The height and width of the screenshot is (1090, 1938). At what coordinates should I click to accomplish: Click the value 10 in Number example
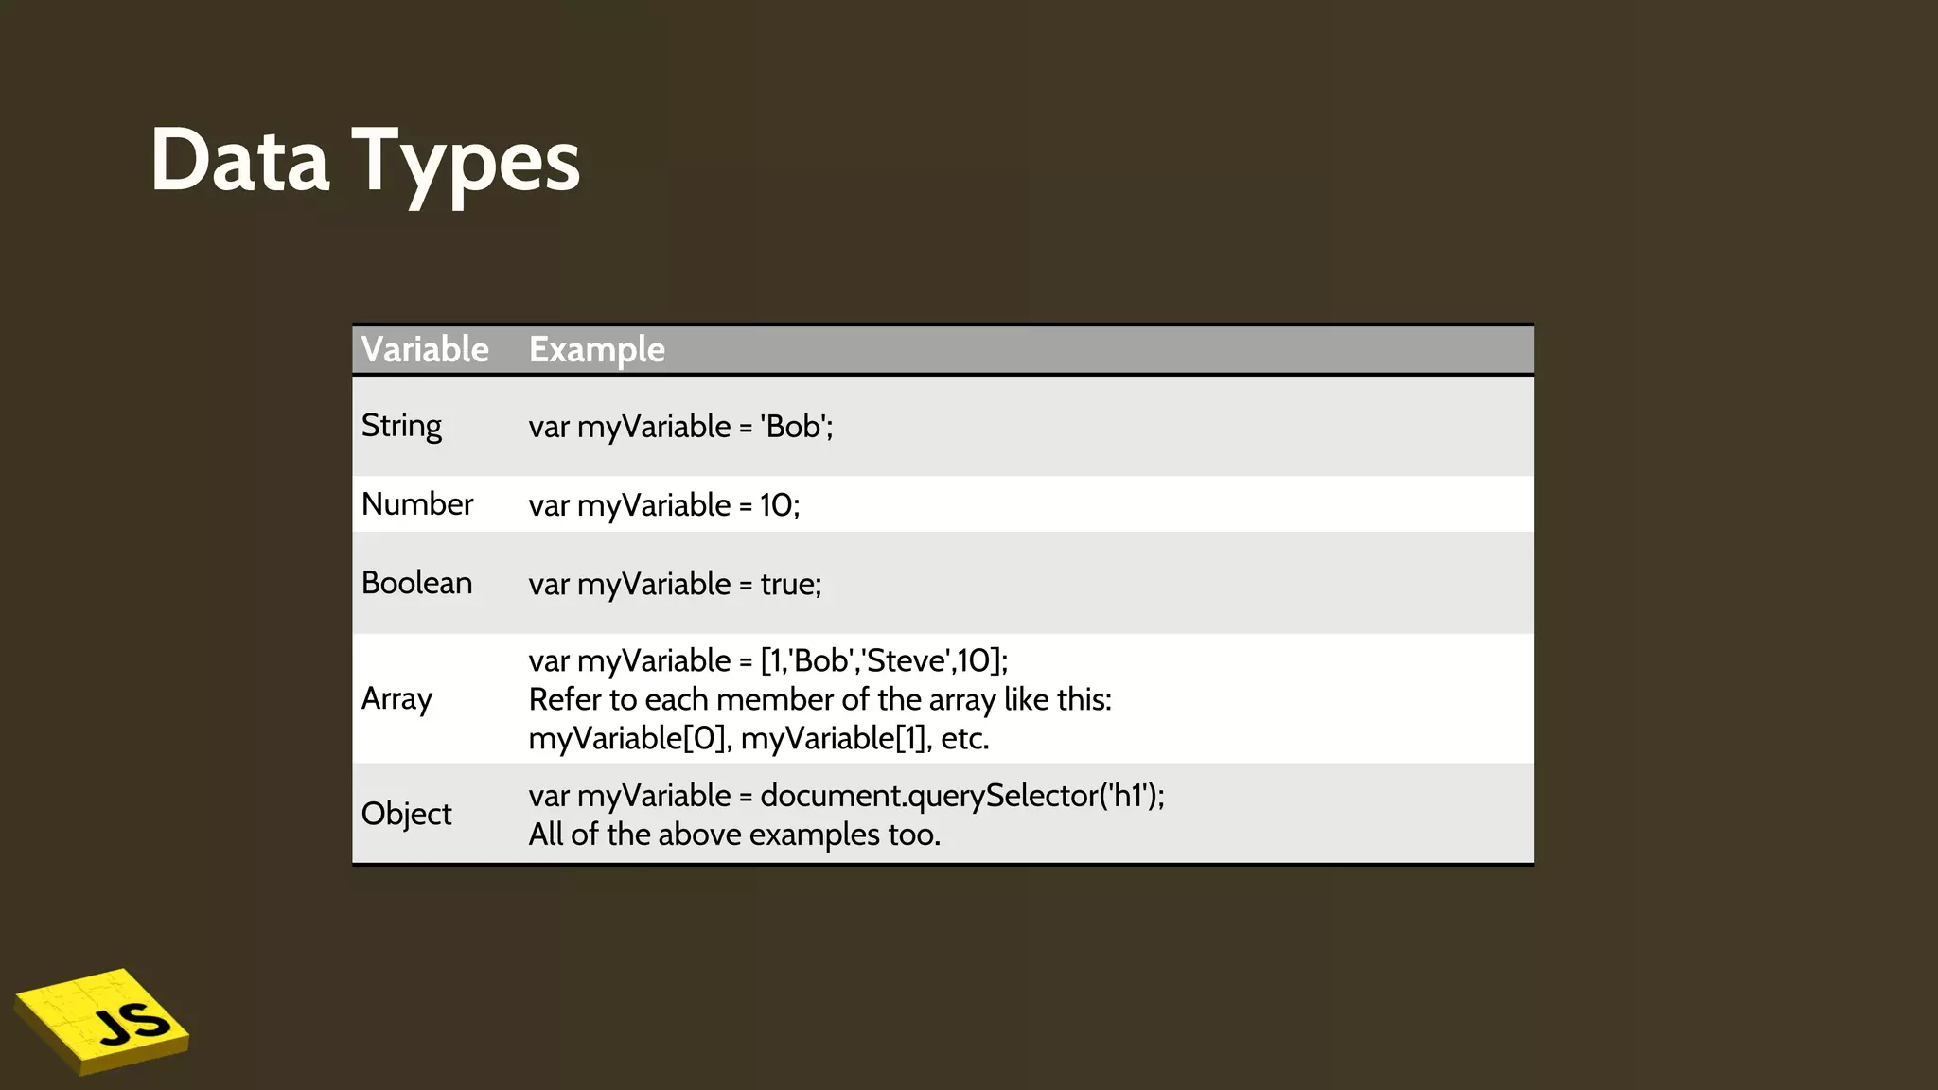click(777, 505)
